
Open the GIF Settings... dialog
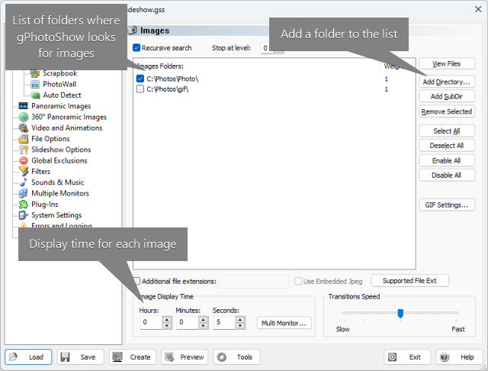(447, 205)
